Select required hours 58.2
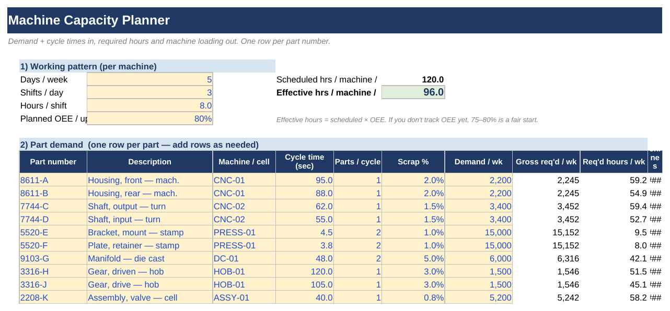The width and height of the screenshot is (670, 311). tap(614, 297)
